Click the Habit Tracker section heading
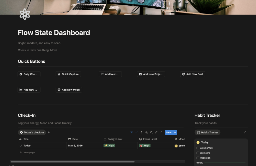 pyautogui.click(x=207, y=115)
